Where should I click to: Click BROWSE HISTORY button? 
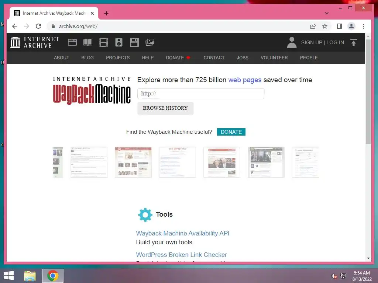[165, 108]
